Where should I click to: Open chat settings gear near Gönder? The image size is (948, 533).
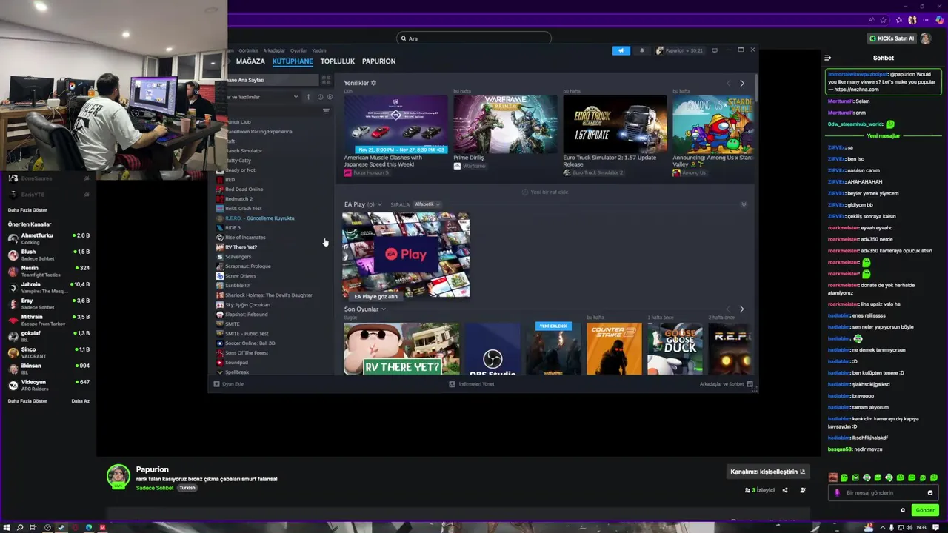(x=902, y=510)
